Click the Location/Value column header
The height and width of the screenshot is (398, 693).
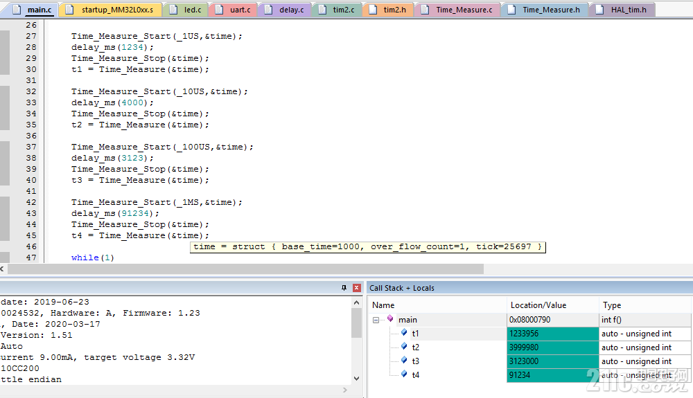click(x=553, y=305)
